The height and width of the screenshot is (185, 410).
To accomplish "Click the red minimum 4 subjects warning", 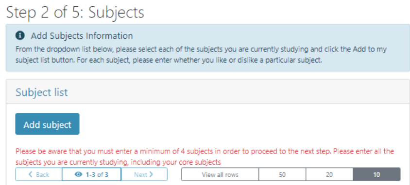I will coord(205,156).
